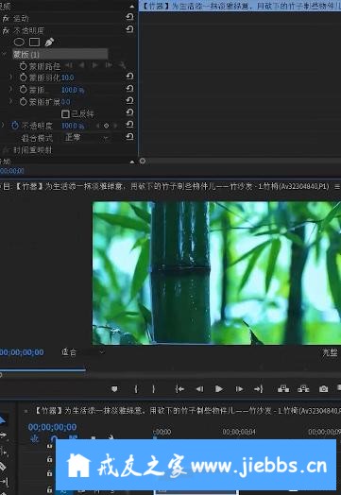Viewport: 341px width, 495px height.
Task: Track selected mask backward one frame
Action: tap(69, 65)
